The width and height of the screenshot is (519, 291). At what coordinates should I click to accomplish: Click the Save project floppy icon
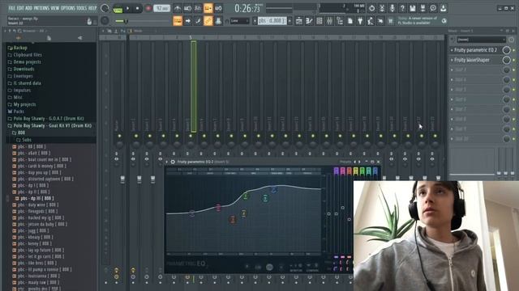tap(413, 8)
